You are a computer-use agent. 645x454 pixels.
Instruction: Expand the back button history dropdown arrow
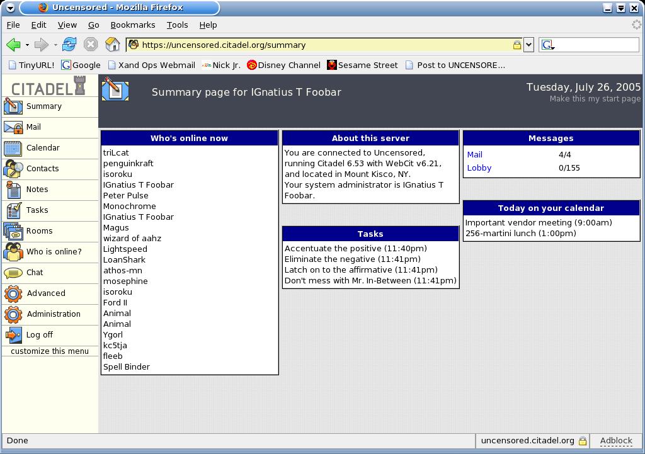pos(27,45)
